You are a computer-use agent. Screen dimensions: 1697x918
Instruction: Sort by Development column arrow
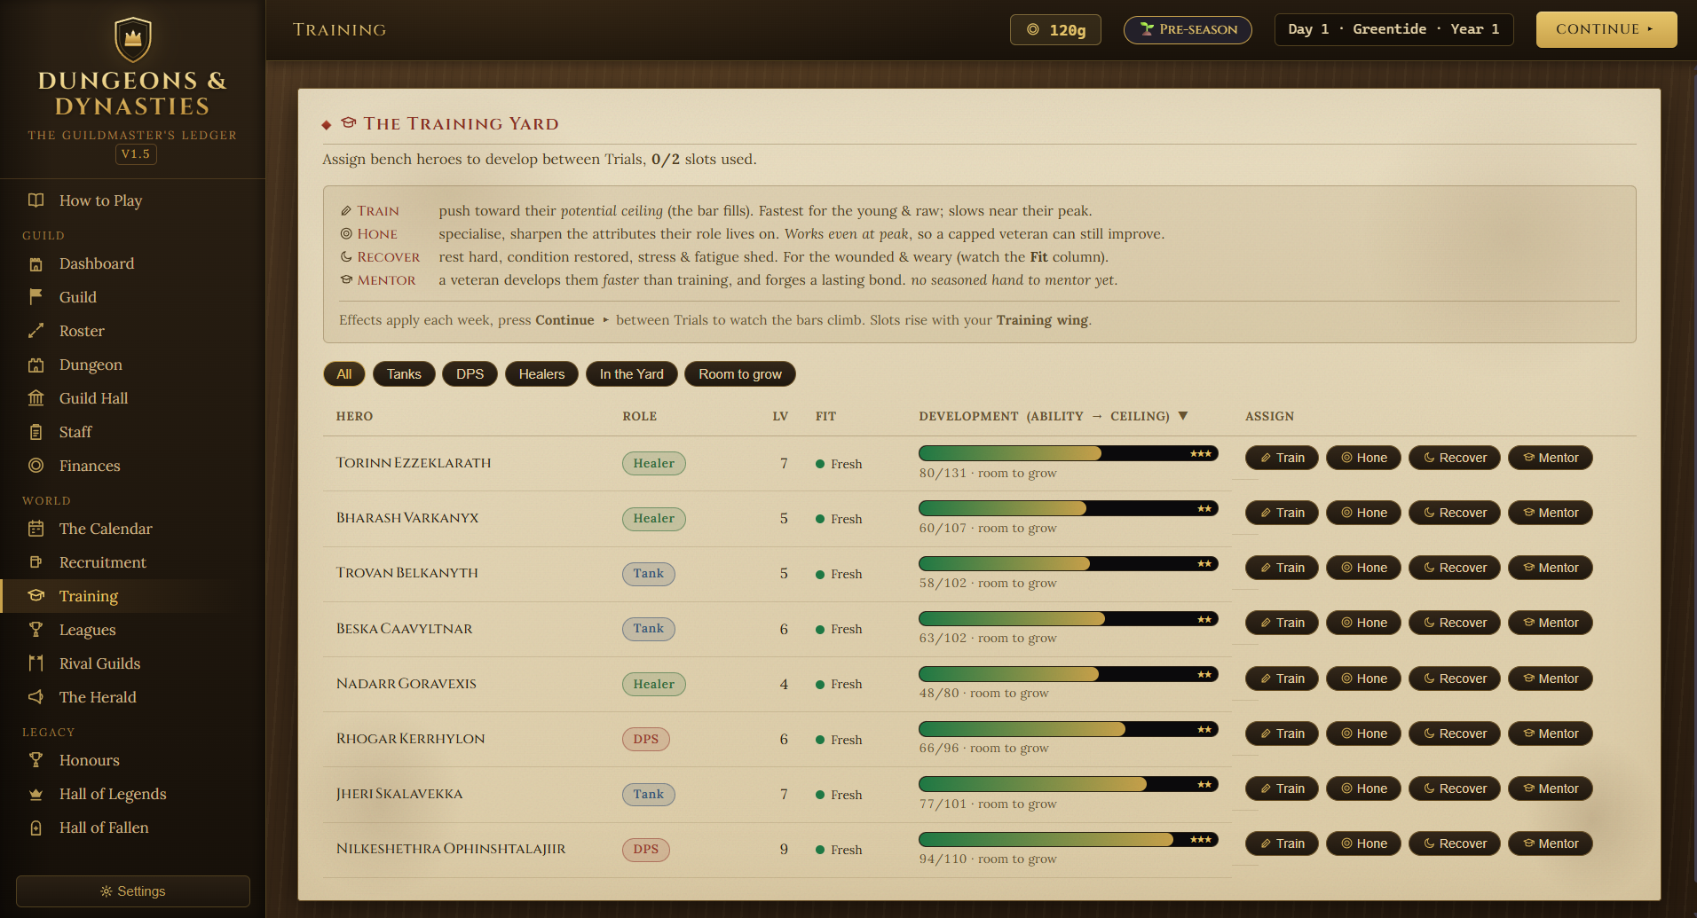click(1182, 416)
